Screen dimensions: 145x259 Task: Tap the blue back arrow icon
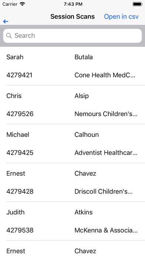[x=6, y=22]
